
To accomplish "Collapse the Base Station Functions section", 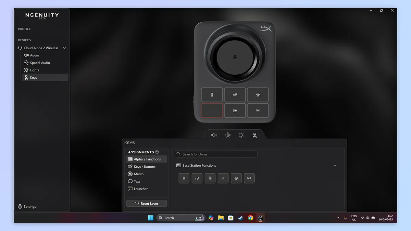I will [x=335, y=165].
